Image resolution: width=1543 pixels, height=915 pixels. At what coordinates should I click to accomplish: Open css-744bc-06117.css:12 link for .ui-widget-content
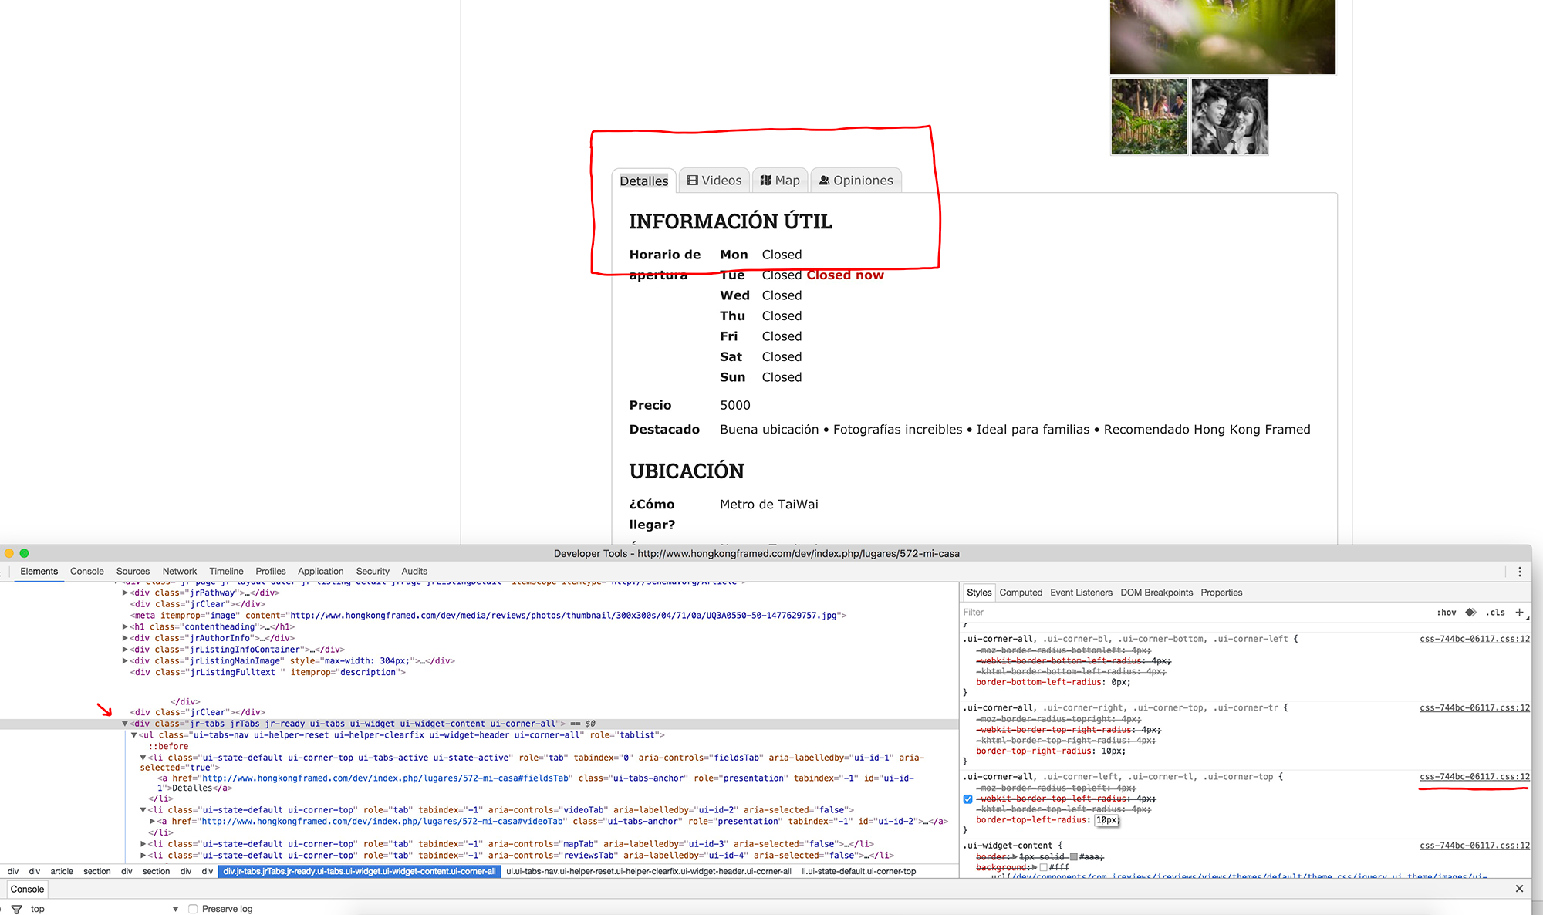(1474, 846)
